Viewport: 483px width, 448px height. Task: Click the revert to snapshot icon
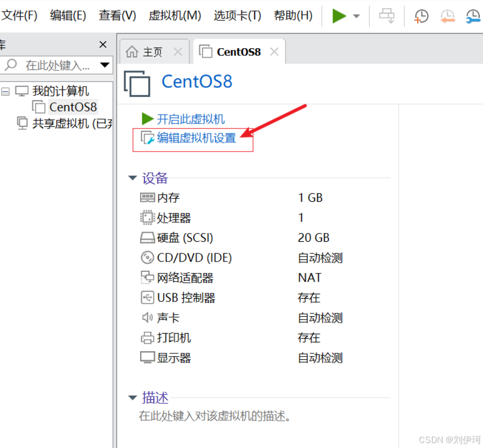click(x=447, y=16)
